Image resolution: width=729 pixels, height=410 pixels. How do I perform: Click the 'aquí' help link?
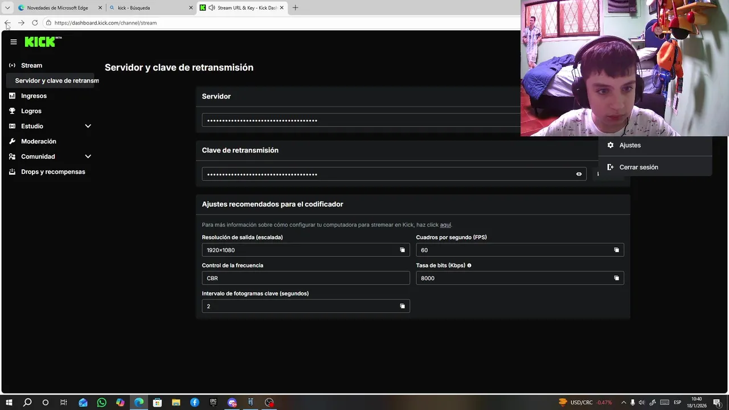[x=445, y=225]
